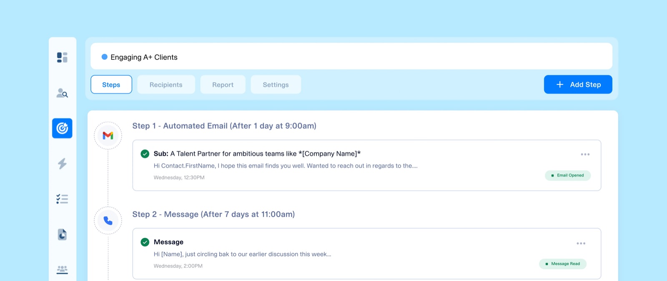Click the Engaging A+ Clients title field

351,56
